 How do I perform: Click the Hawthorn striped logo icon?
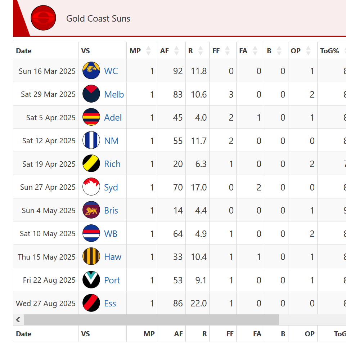(91, 256)
